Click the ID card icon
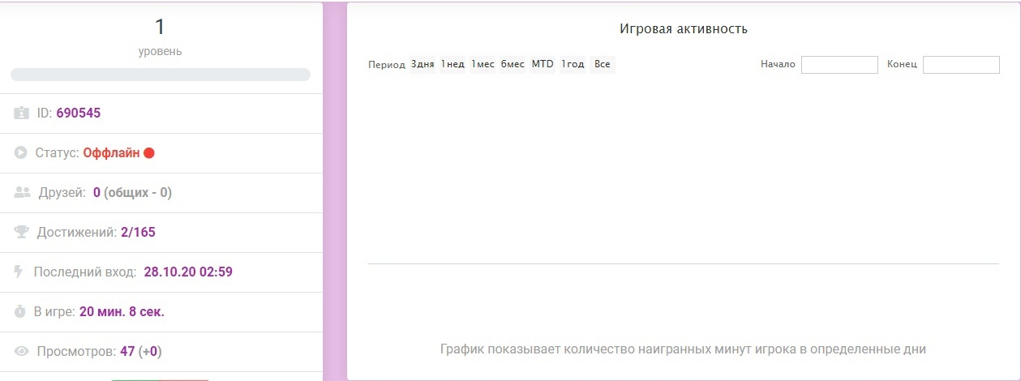Image resolution: width=1021 pixels, height=381 pixels. 21,113
